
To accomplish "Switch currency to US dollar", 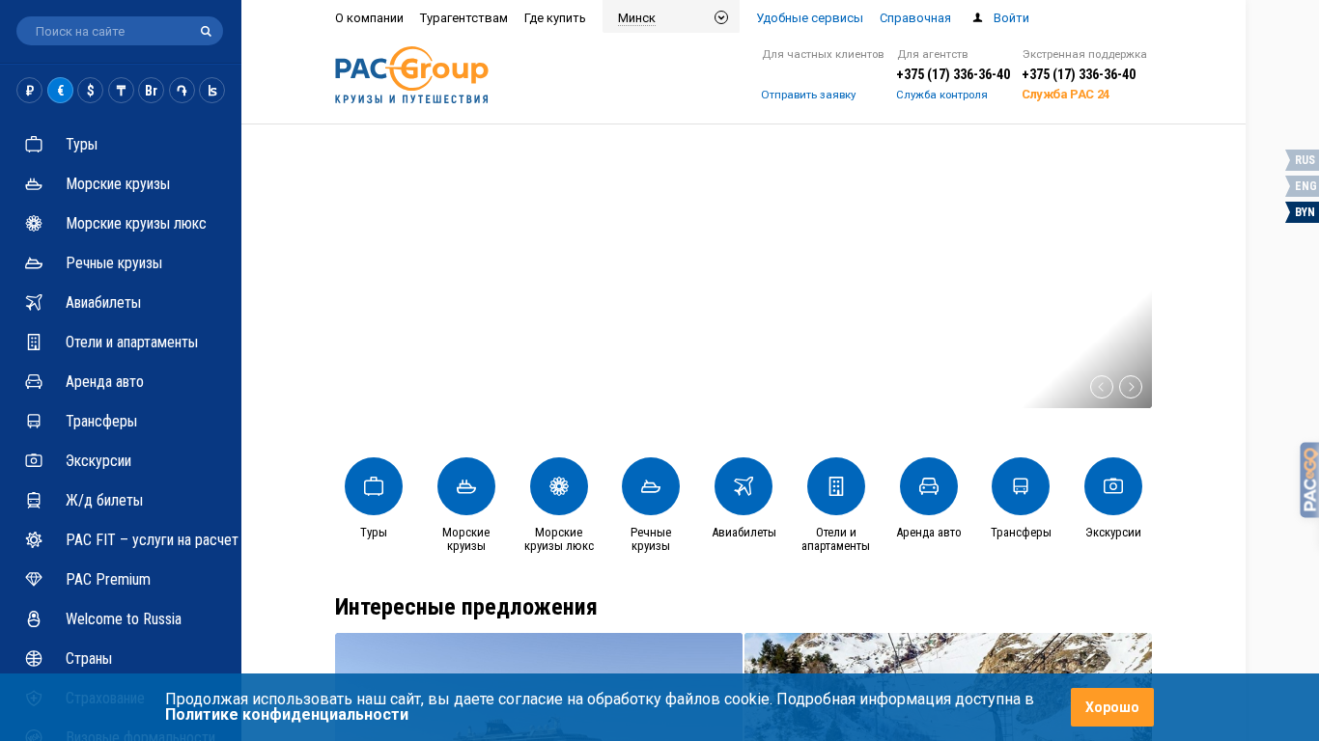I will (x=90, y=90).
